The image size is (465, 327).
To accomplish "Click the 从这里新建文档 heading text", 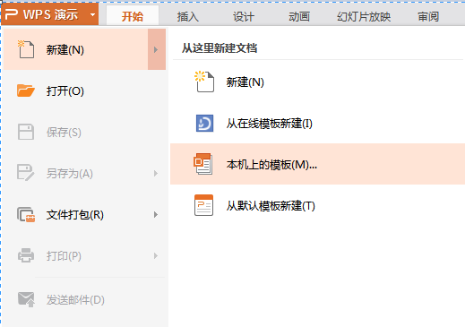I will click(220, 48).
